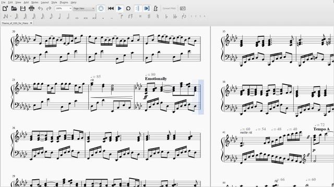Toggle the metronome
The width and height of the screenshot is (334, 187).
coord(156,8)
